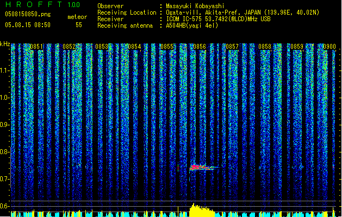Click the 0857 time marker

(x=232, y=47)
